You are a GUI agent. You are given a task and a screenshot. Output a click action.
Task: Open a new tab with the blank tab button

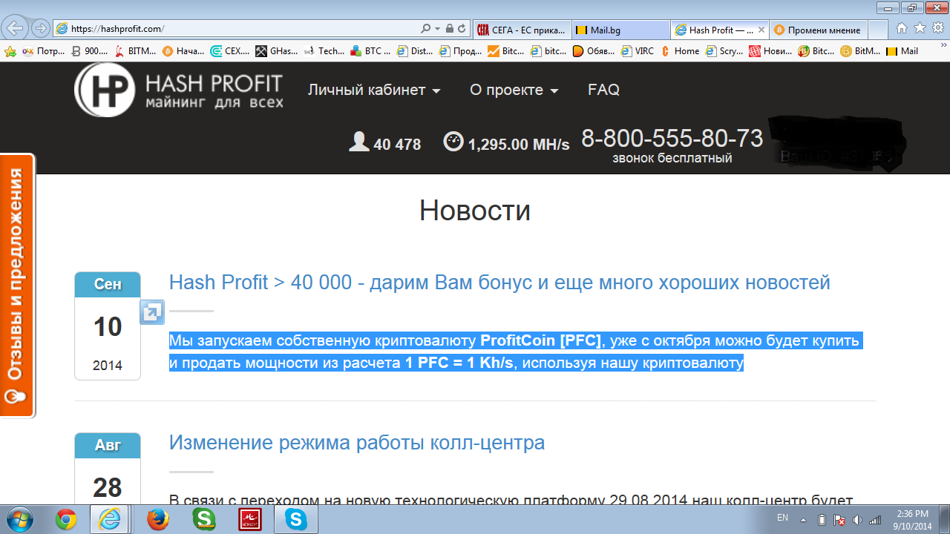878,30
